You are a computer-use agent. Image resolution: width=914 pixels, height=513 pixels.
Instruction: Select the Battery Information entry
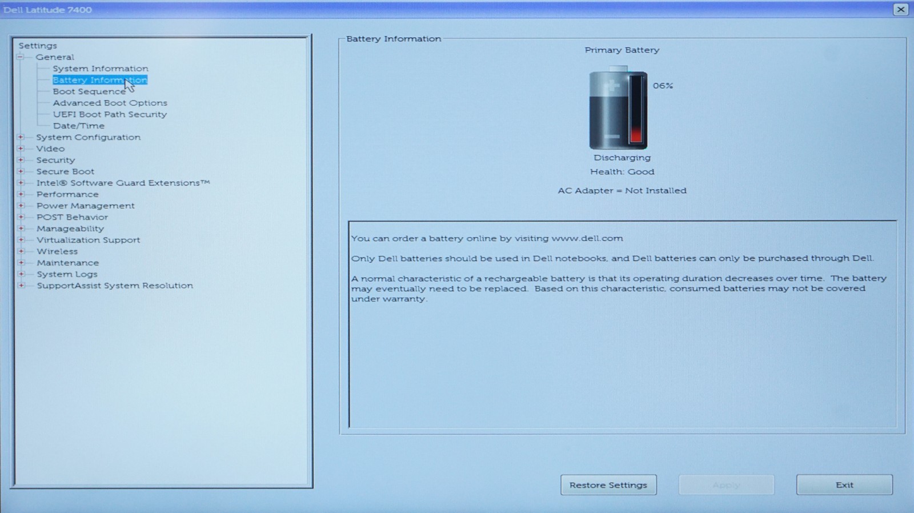(x=100, y=80)
